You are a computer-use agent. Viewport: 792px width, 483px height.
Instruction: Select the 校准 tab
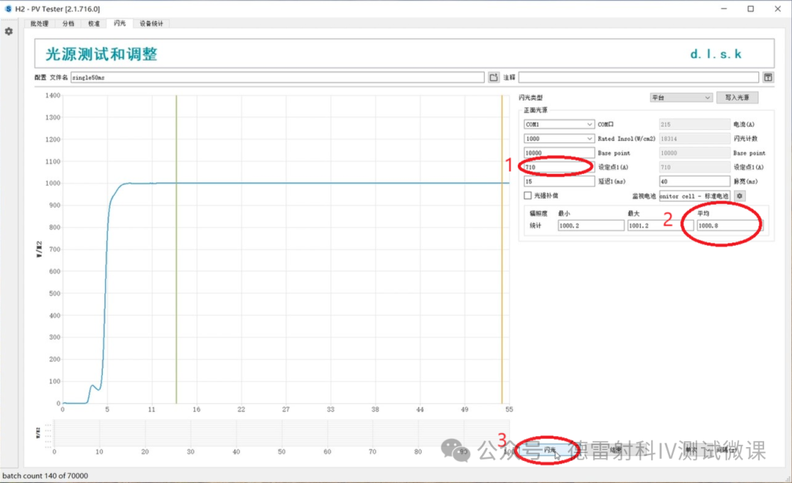pos(94,23)
